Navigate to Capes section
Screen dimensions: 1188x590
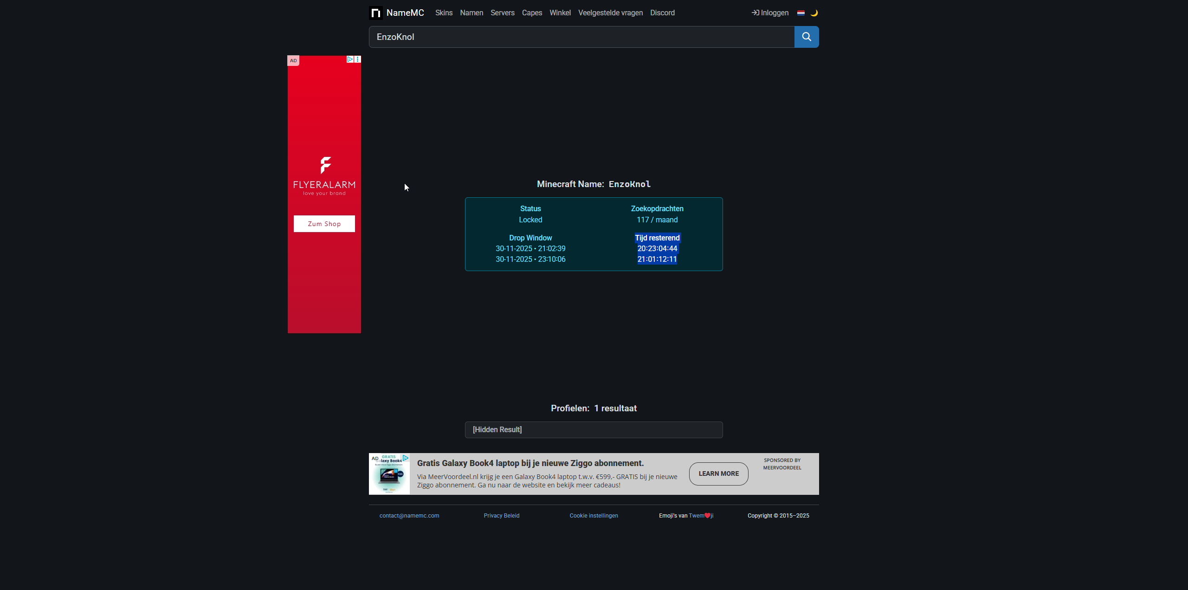pos(532,13)
